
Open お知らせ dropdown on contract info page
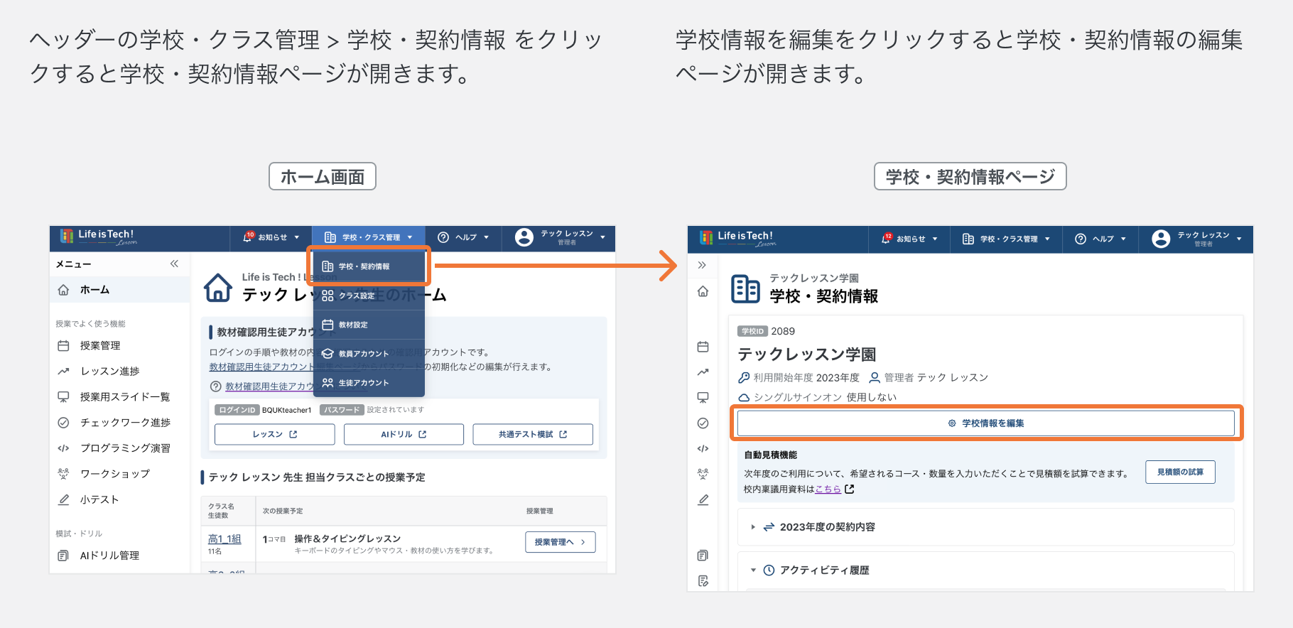tap(909, 239)
